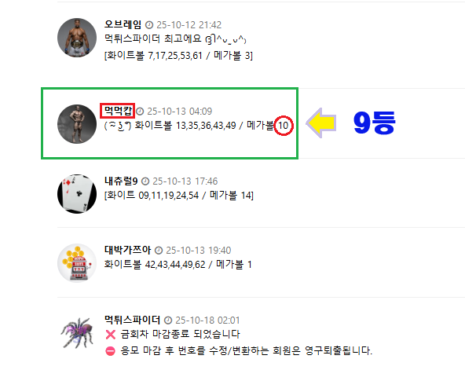
Task: Open 먹튀스파이더's spider avatar image
Action: 77,333
